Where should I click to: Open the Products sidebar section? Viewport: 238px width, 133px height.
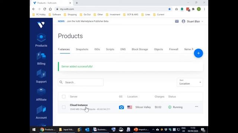pyautogui.click(x=41, y=40)
